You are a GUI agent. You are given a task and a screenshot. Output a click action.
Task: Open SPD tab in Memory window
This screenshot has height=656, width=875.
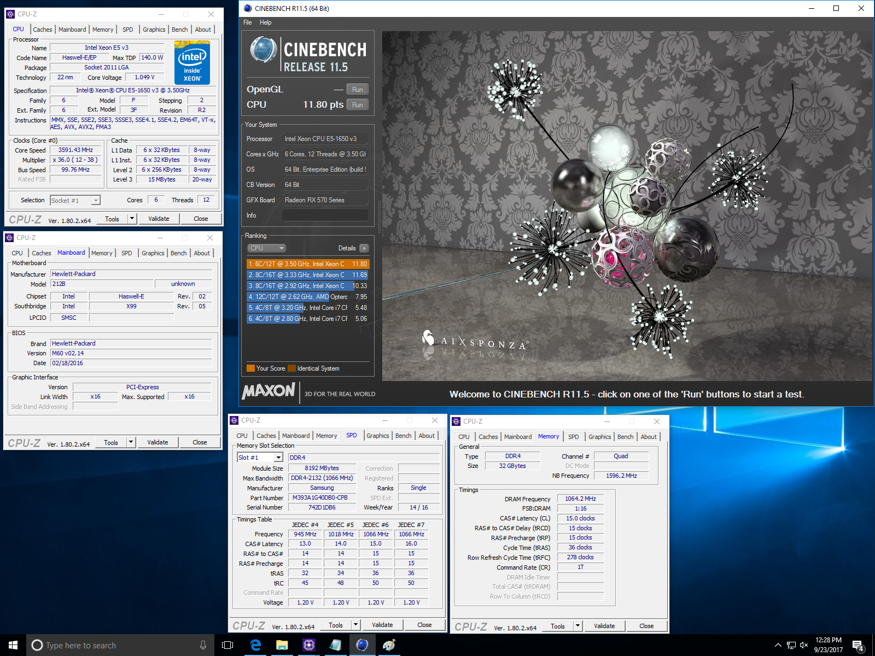click(x=573, y=437)
